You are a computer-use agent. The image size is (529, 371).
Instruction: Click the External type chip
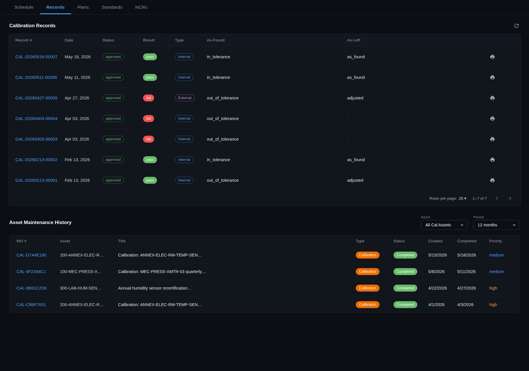pyautogui.click(x=185, y=98)
